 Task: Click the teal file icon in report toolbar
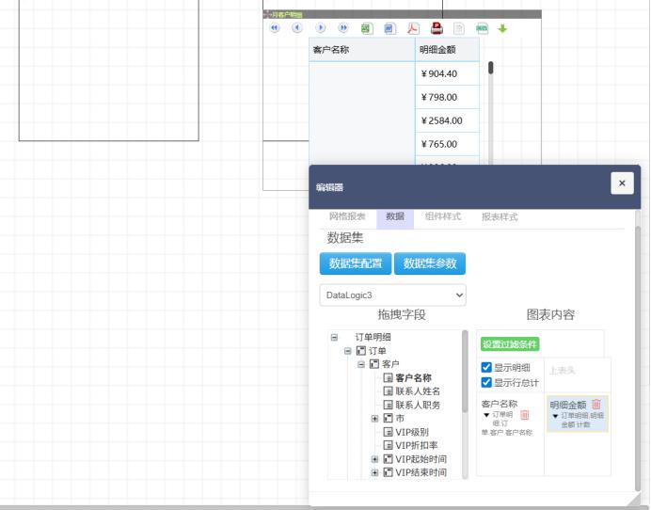(x=482, y=28)
